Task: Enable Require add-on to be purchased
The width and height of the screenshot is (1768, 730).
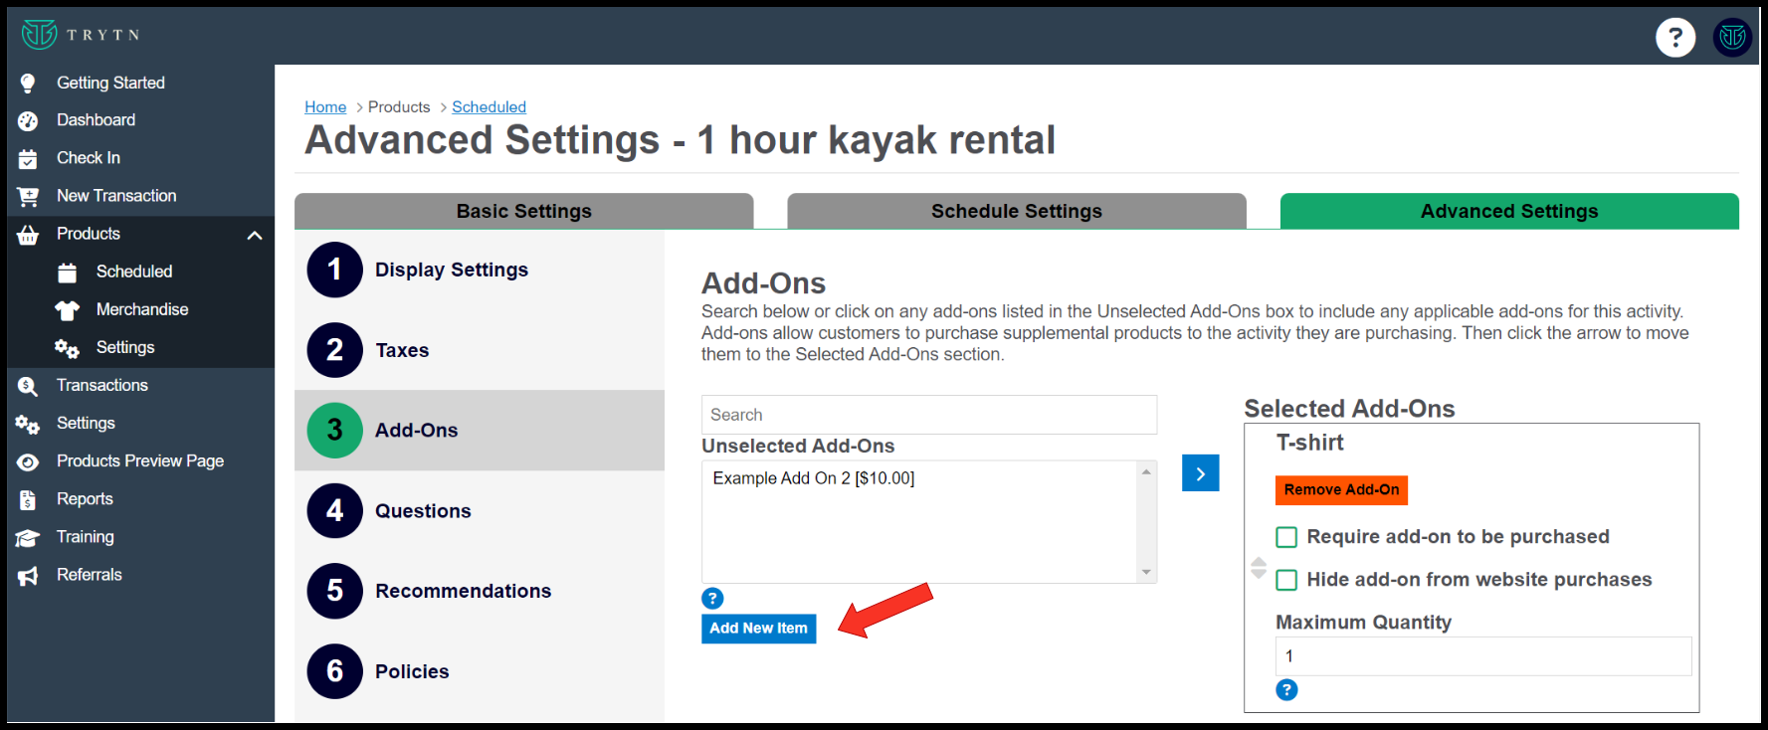Action: coord(1286,537)
